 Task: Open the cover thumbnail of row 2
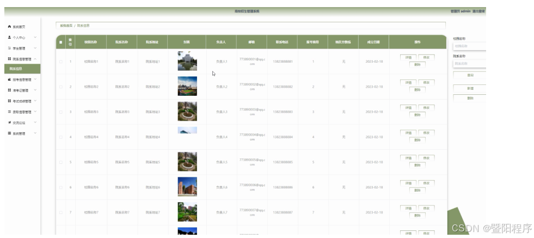pos(187,86)
